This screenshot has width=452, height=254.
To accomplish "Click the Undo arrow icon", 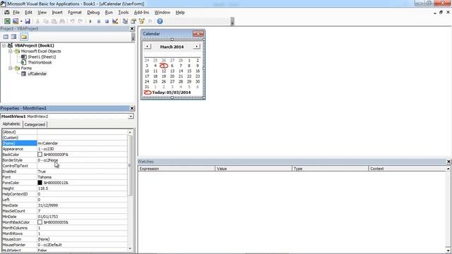I will 72,21.
